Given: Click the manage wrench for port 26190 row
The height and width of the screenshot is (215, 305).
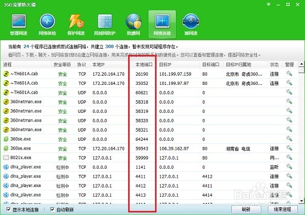Looking at the screenshot, I should [289, 74].
